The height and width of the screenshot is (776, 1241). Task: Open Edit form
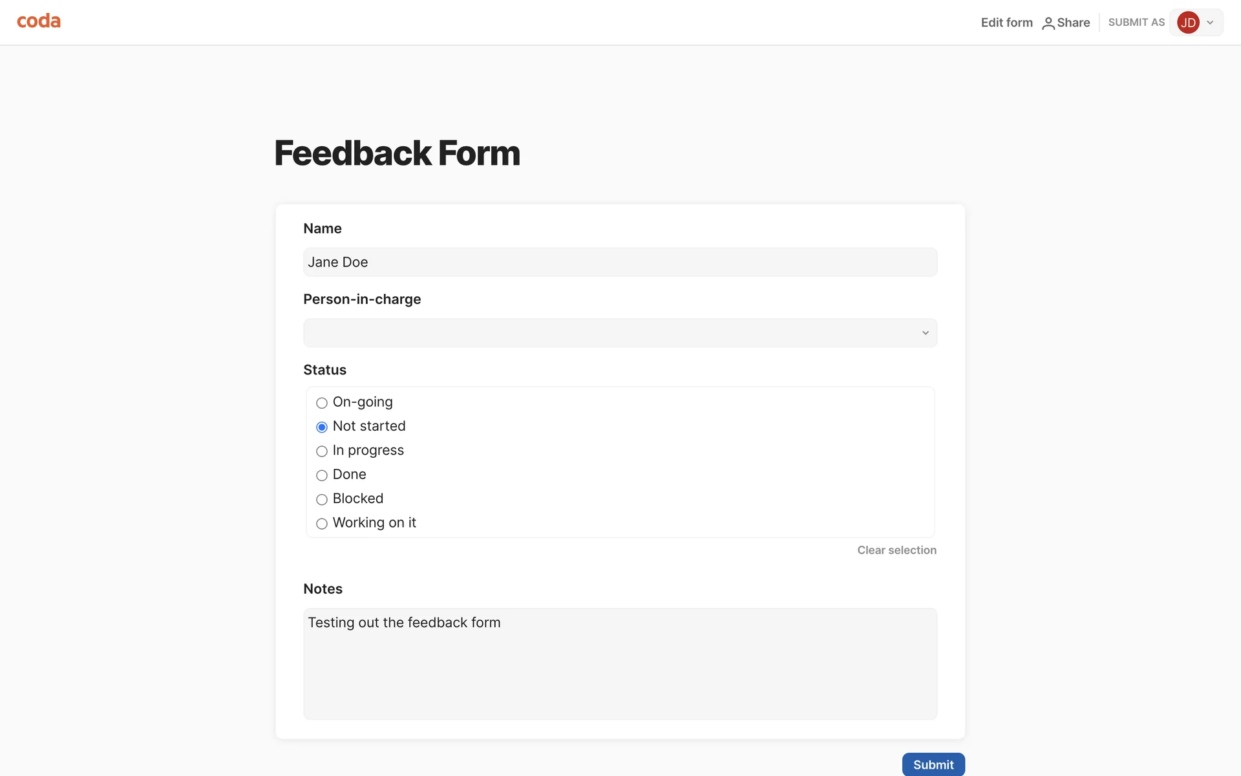pyautogui.click(x=1006, y=23)
